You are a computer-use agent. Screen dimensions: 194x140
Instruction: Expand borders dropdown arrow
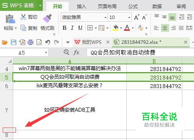coord(96,28)
